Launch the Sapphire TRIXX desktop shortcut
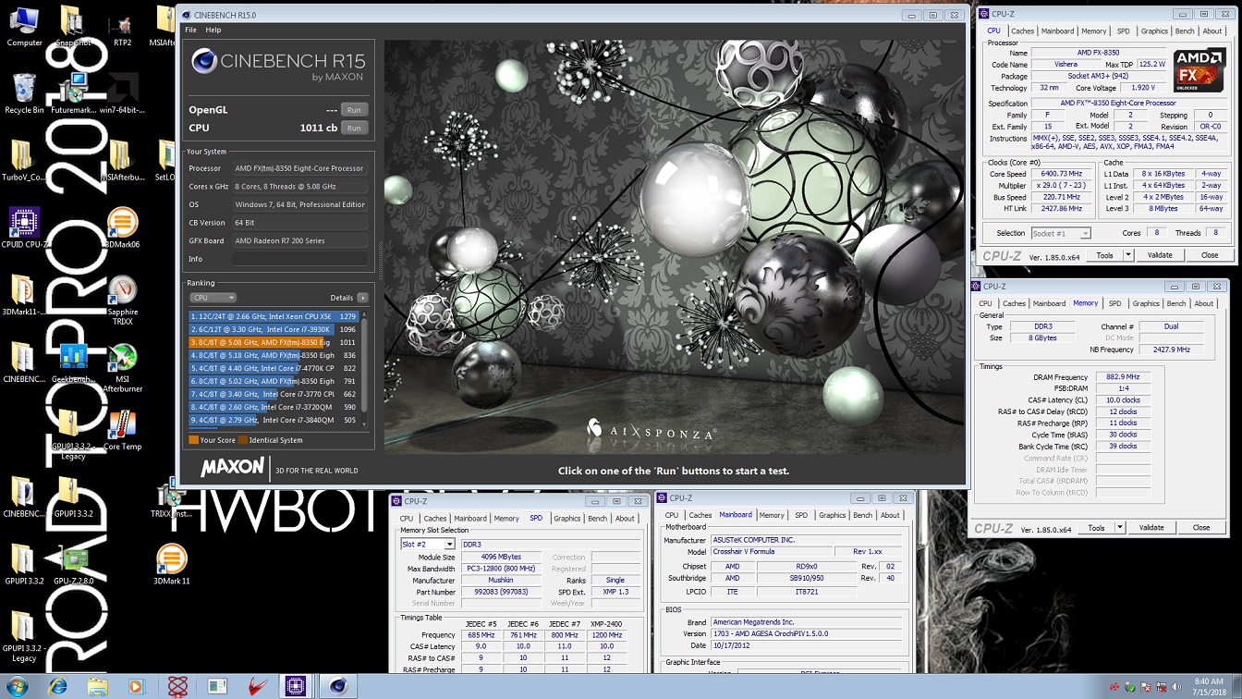The image size is (1242, 699). point(122,300)
